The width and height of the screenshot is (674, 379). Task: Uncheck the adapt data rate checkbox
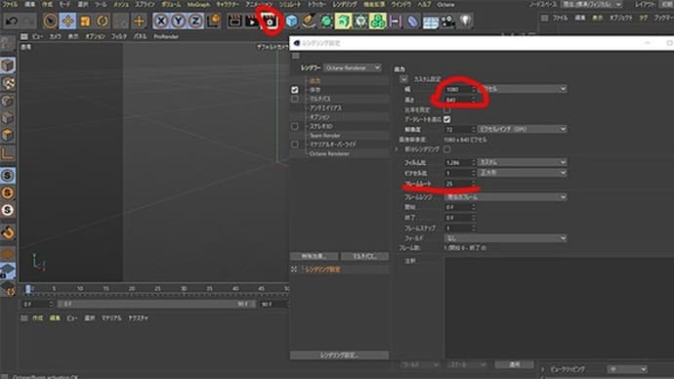pyautogui.click(x=447, y=119)
